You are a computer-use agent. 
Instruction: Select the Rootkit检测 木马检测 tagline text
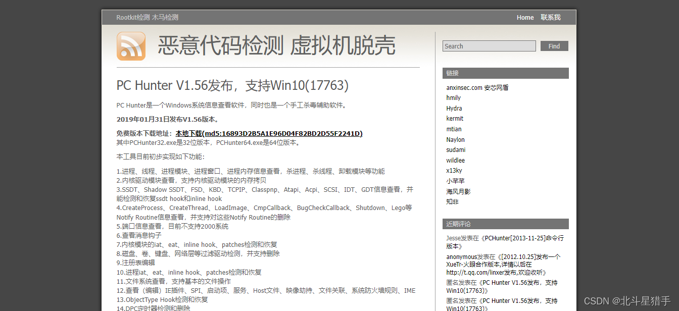click(x=147, y=18)
